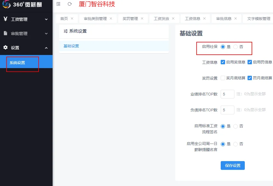The width and height of the screenshot is (273, 186).
Task: Close the 审批信息 tab
Action: 235,19
